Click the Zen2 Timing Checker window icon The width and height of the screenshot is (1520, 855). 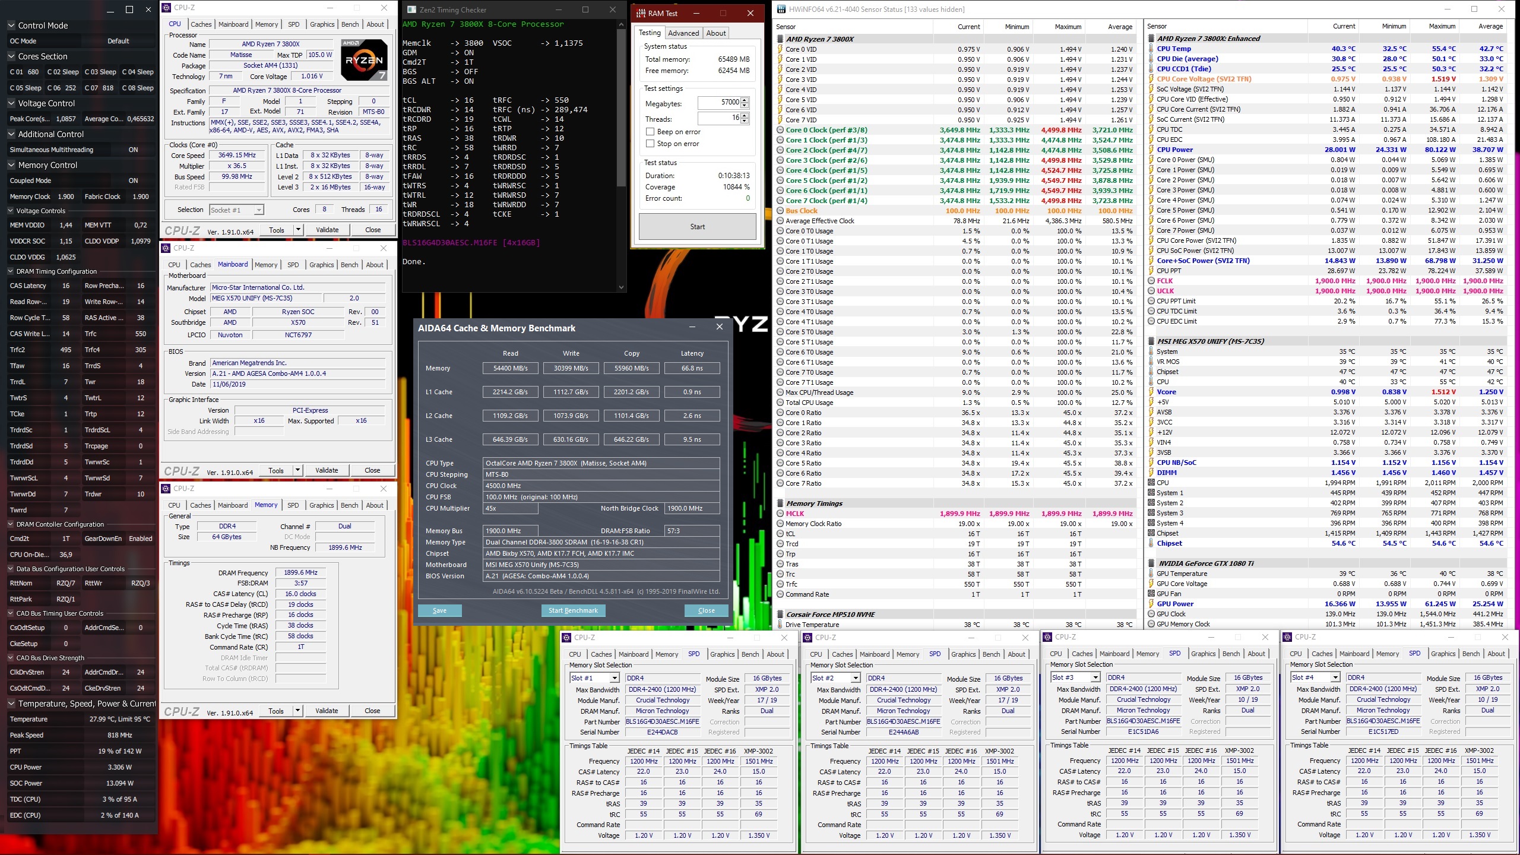tap(411, 9)
